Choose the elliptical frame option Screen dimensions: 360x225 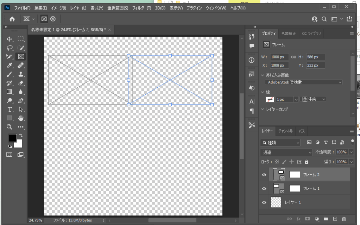[53, 19]
